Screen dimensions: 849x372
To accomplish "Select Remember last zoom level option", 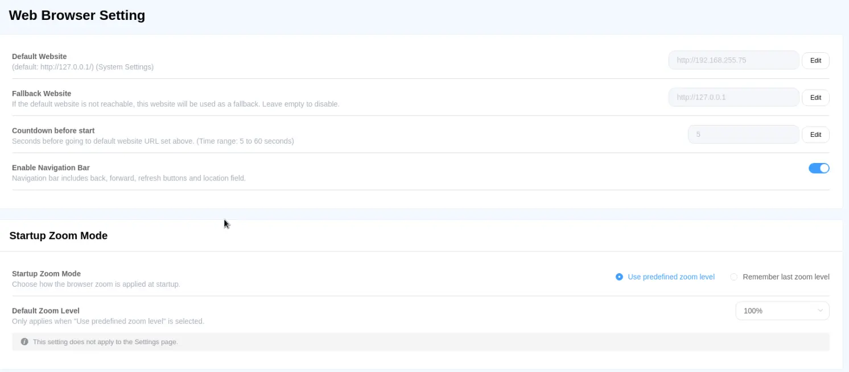I will [x=780, y=277].
